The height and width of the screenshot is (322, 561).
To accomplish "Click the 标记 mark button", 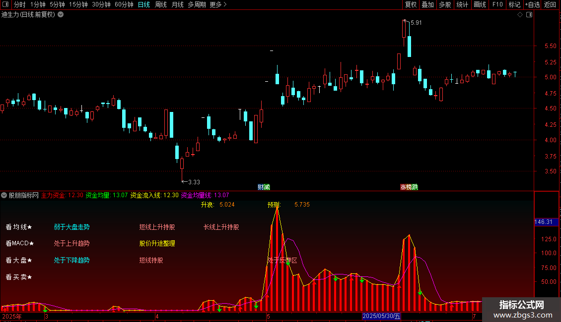I will (x=514, y=4).
